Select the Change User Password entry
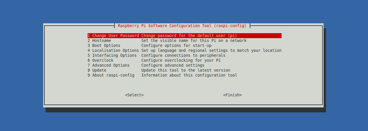Screen dimensions: 368x131 (113, 36)
